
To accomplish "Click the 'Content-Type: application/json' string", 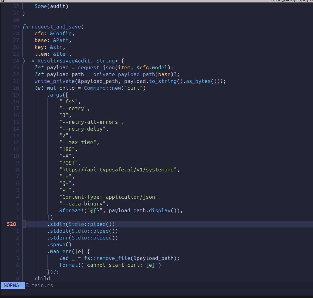I will tap(108, 197).
